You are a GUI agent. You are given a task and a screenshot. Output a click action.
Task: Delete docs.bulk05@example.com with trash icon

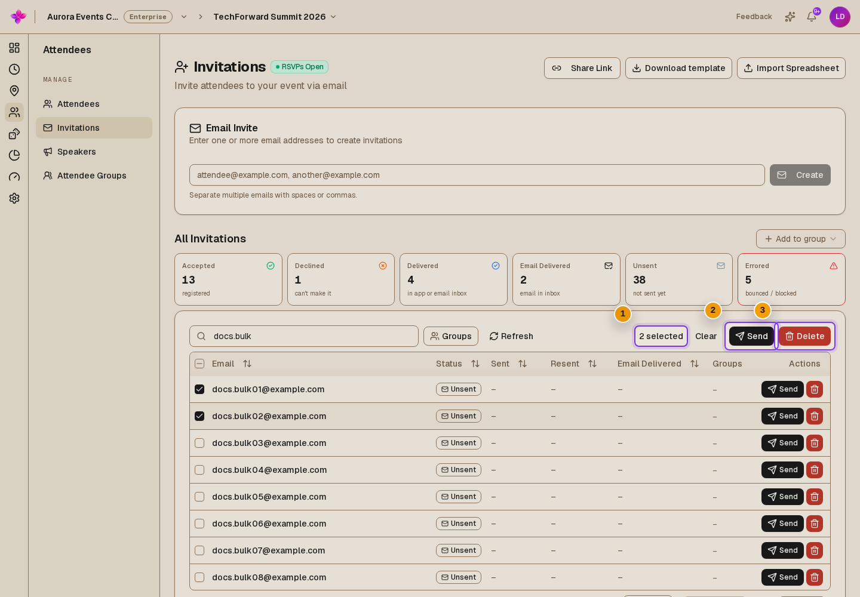[815, 497]
